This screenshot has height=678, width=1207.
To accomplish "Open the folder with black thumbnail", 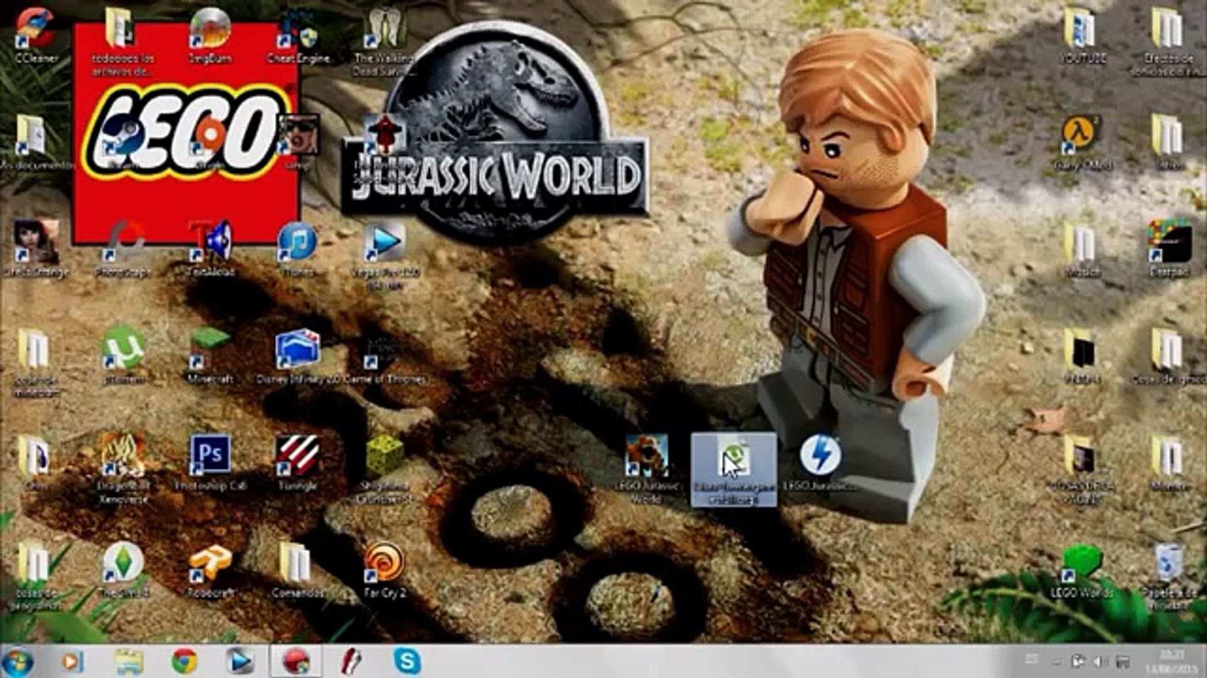I will (x=1081, y=355).
